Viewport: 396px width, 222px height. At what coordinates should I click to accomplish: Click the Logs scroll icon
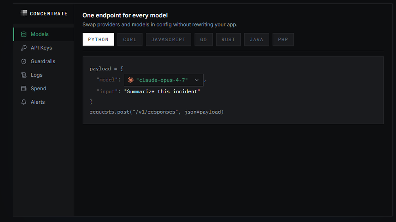pyautogui.click(x=24, y=75)
